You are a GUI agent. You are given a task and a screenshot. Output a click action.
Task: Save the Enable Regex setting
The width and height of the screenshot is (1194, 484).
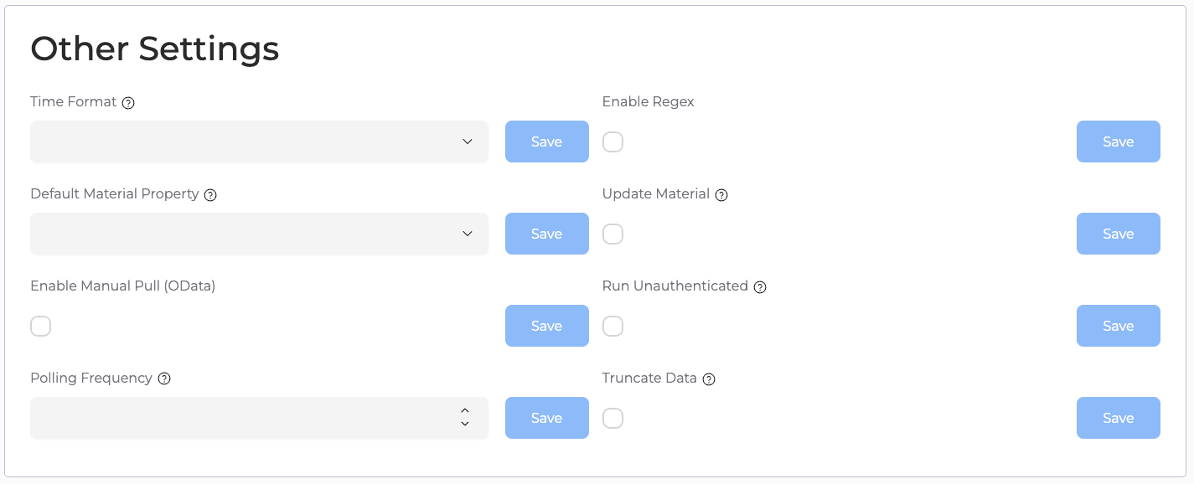tap(1119, 142)
